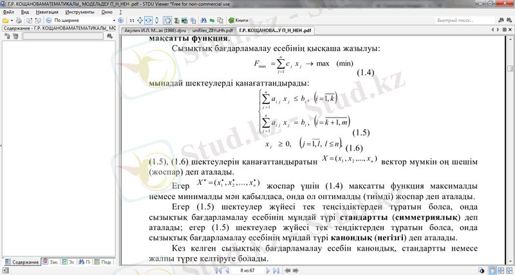
Task: Click the Содержание panel tab at bottom
Action: click(x=21, y=262)
